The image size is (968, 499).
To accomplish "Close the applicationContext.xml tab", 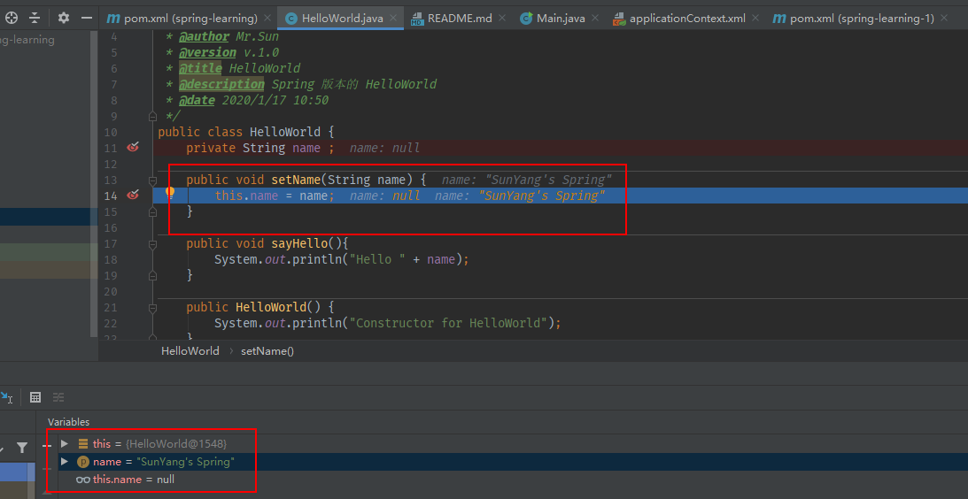I will pos(755,19).
